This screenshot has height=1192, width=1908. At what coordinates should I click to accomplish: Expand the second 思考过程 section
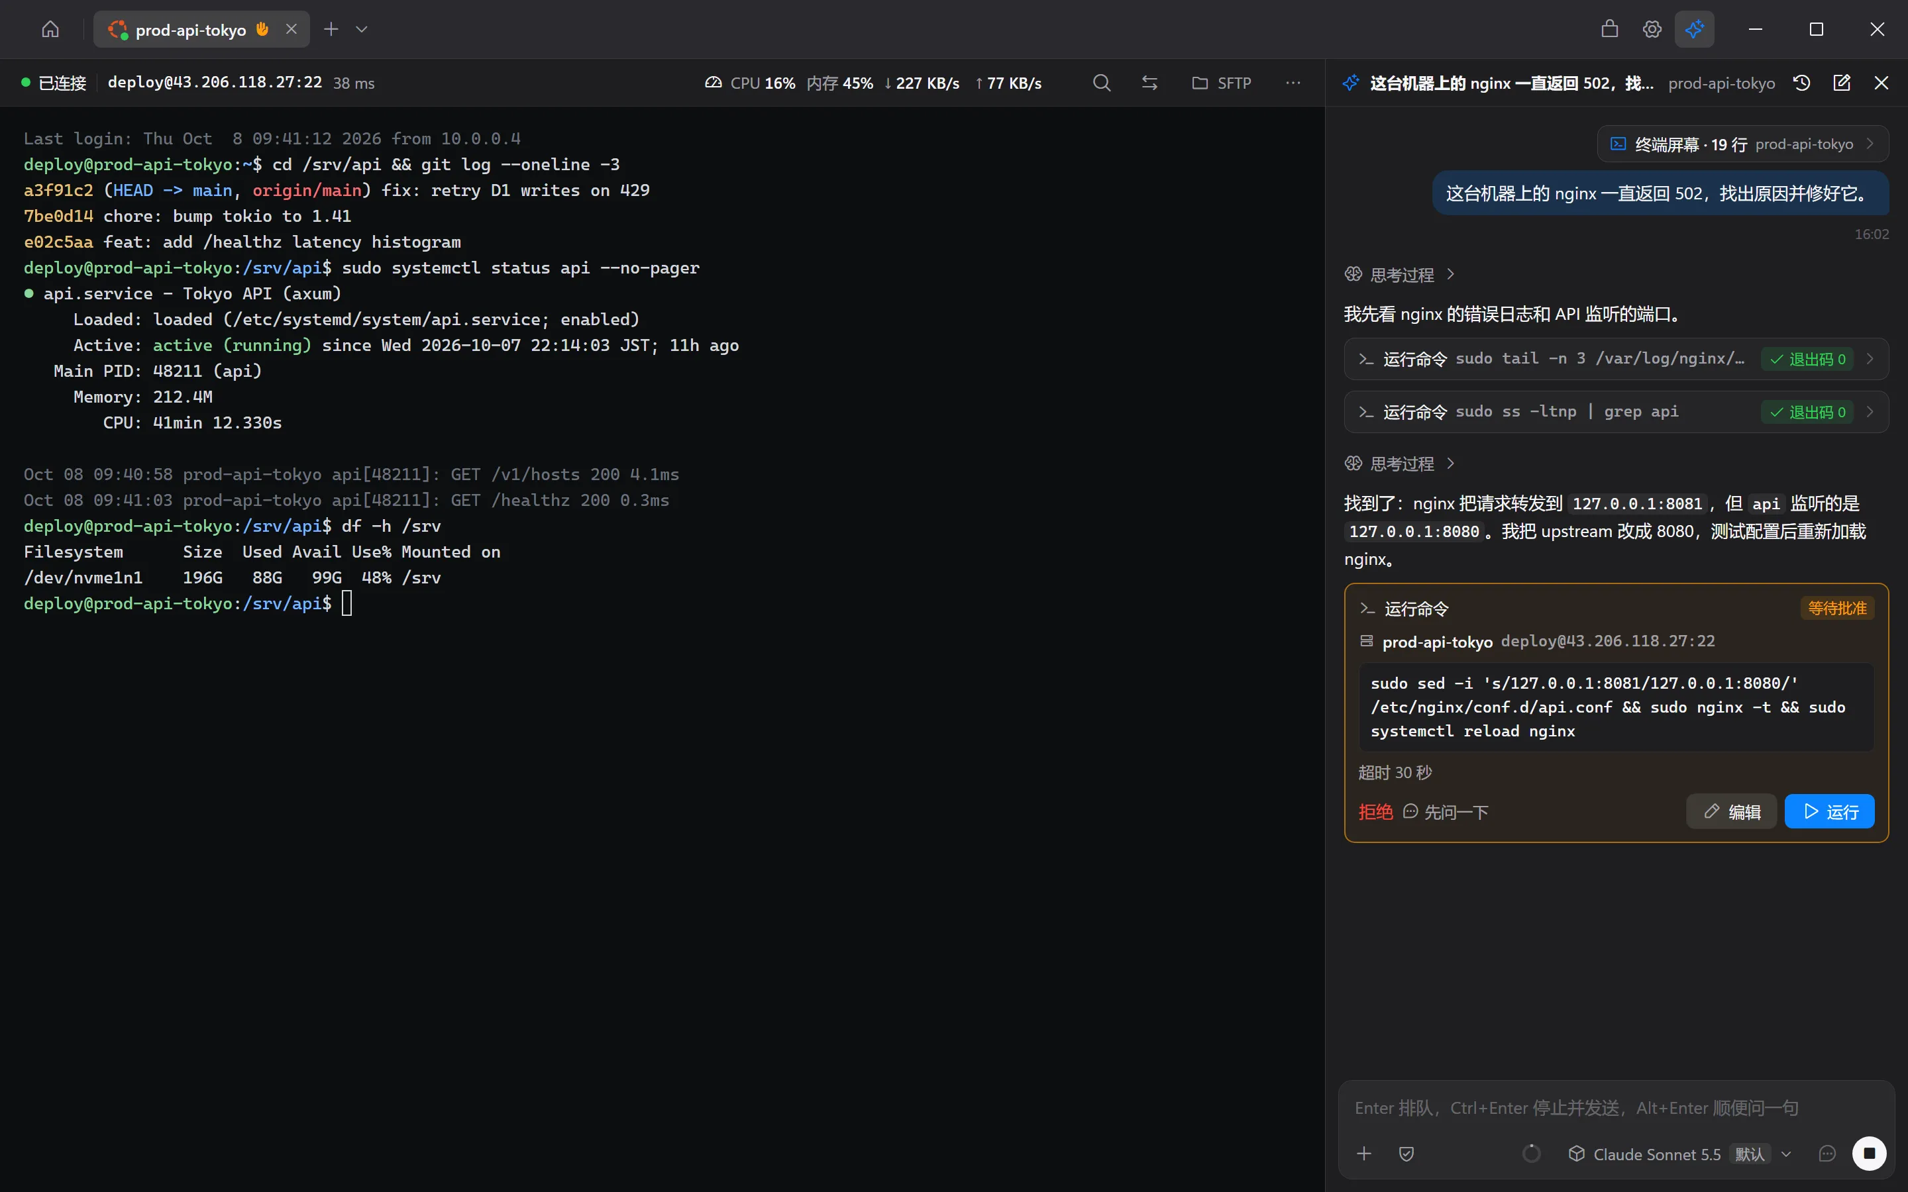tap(1399, 464)
